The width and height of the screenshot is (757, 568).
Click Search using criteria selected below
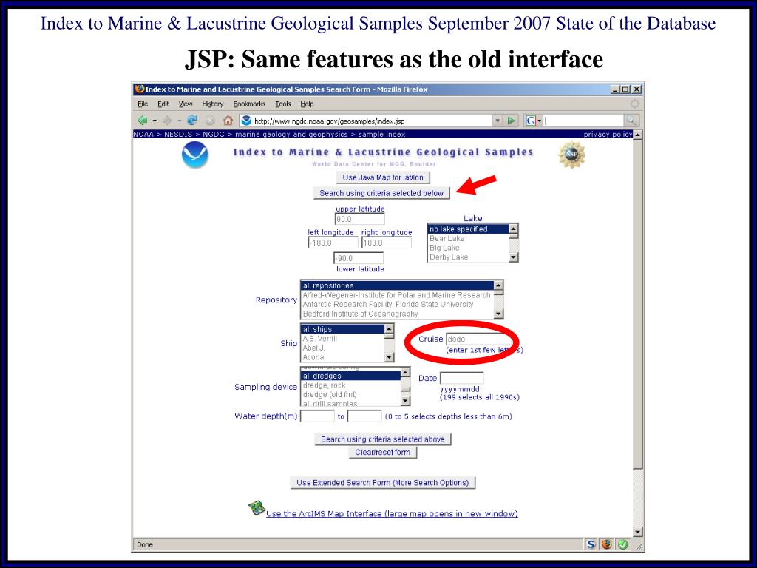coord(381,193)
